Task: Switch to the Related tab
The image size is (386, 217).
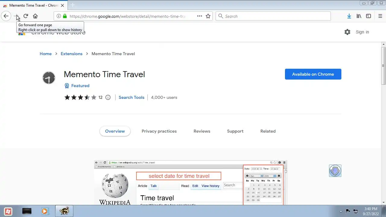Action: (x=268, y=131)
